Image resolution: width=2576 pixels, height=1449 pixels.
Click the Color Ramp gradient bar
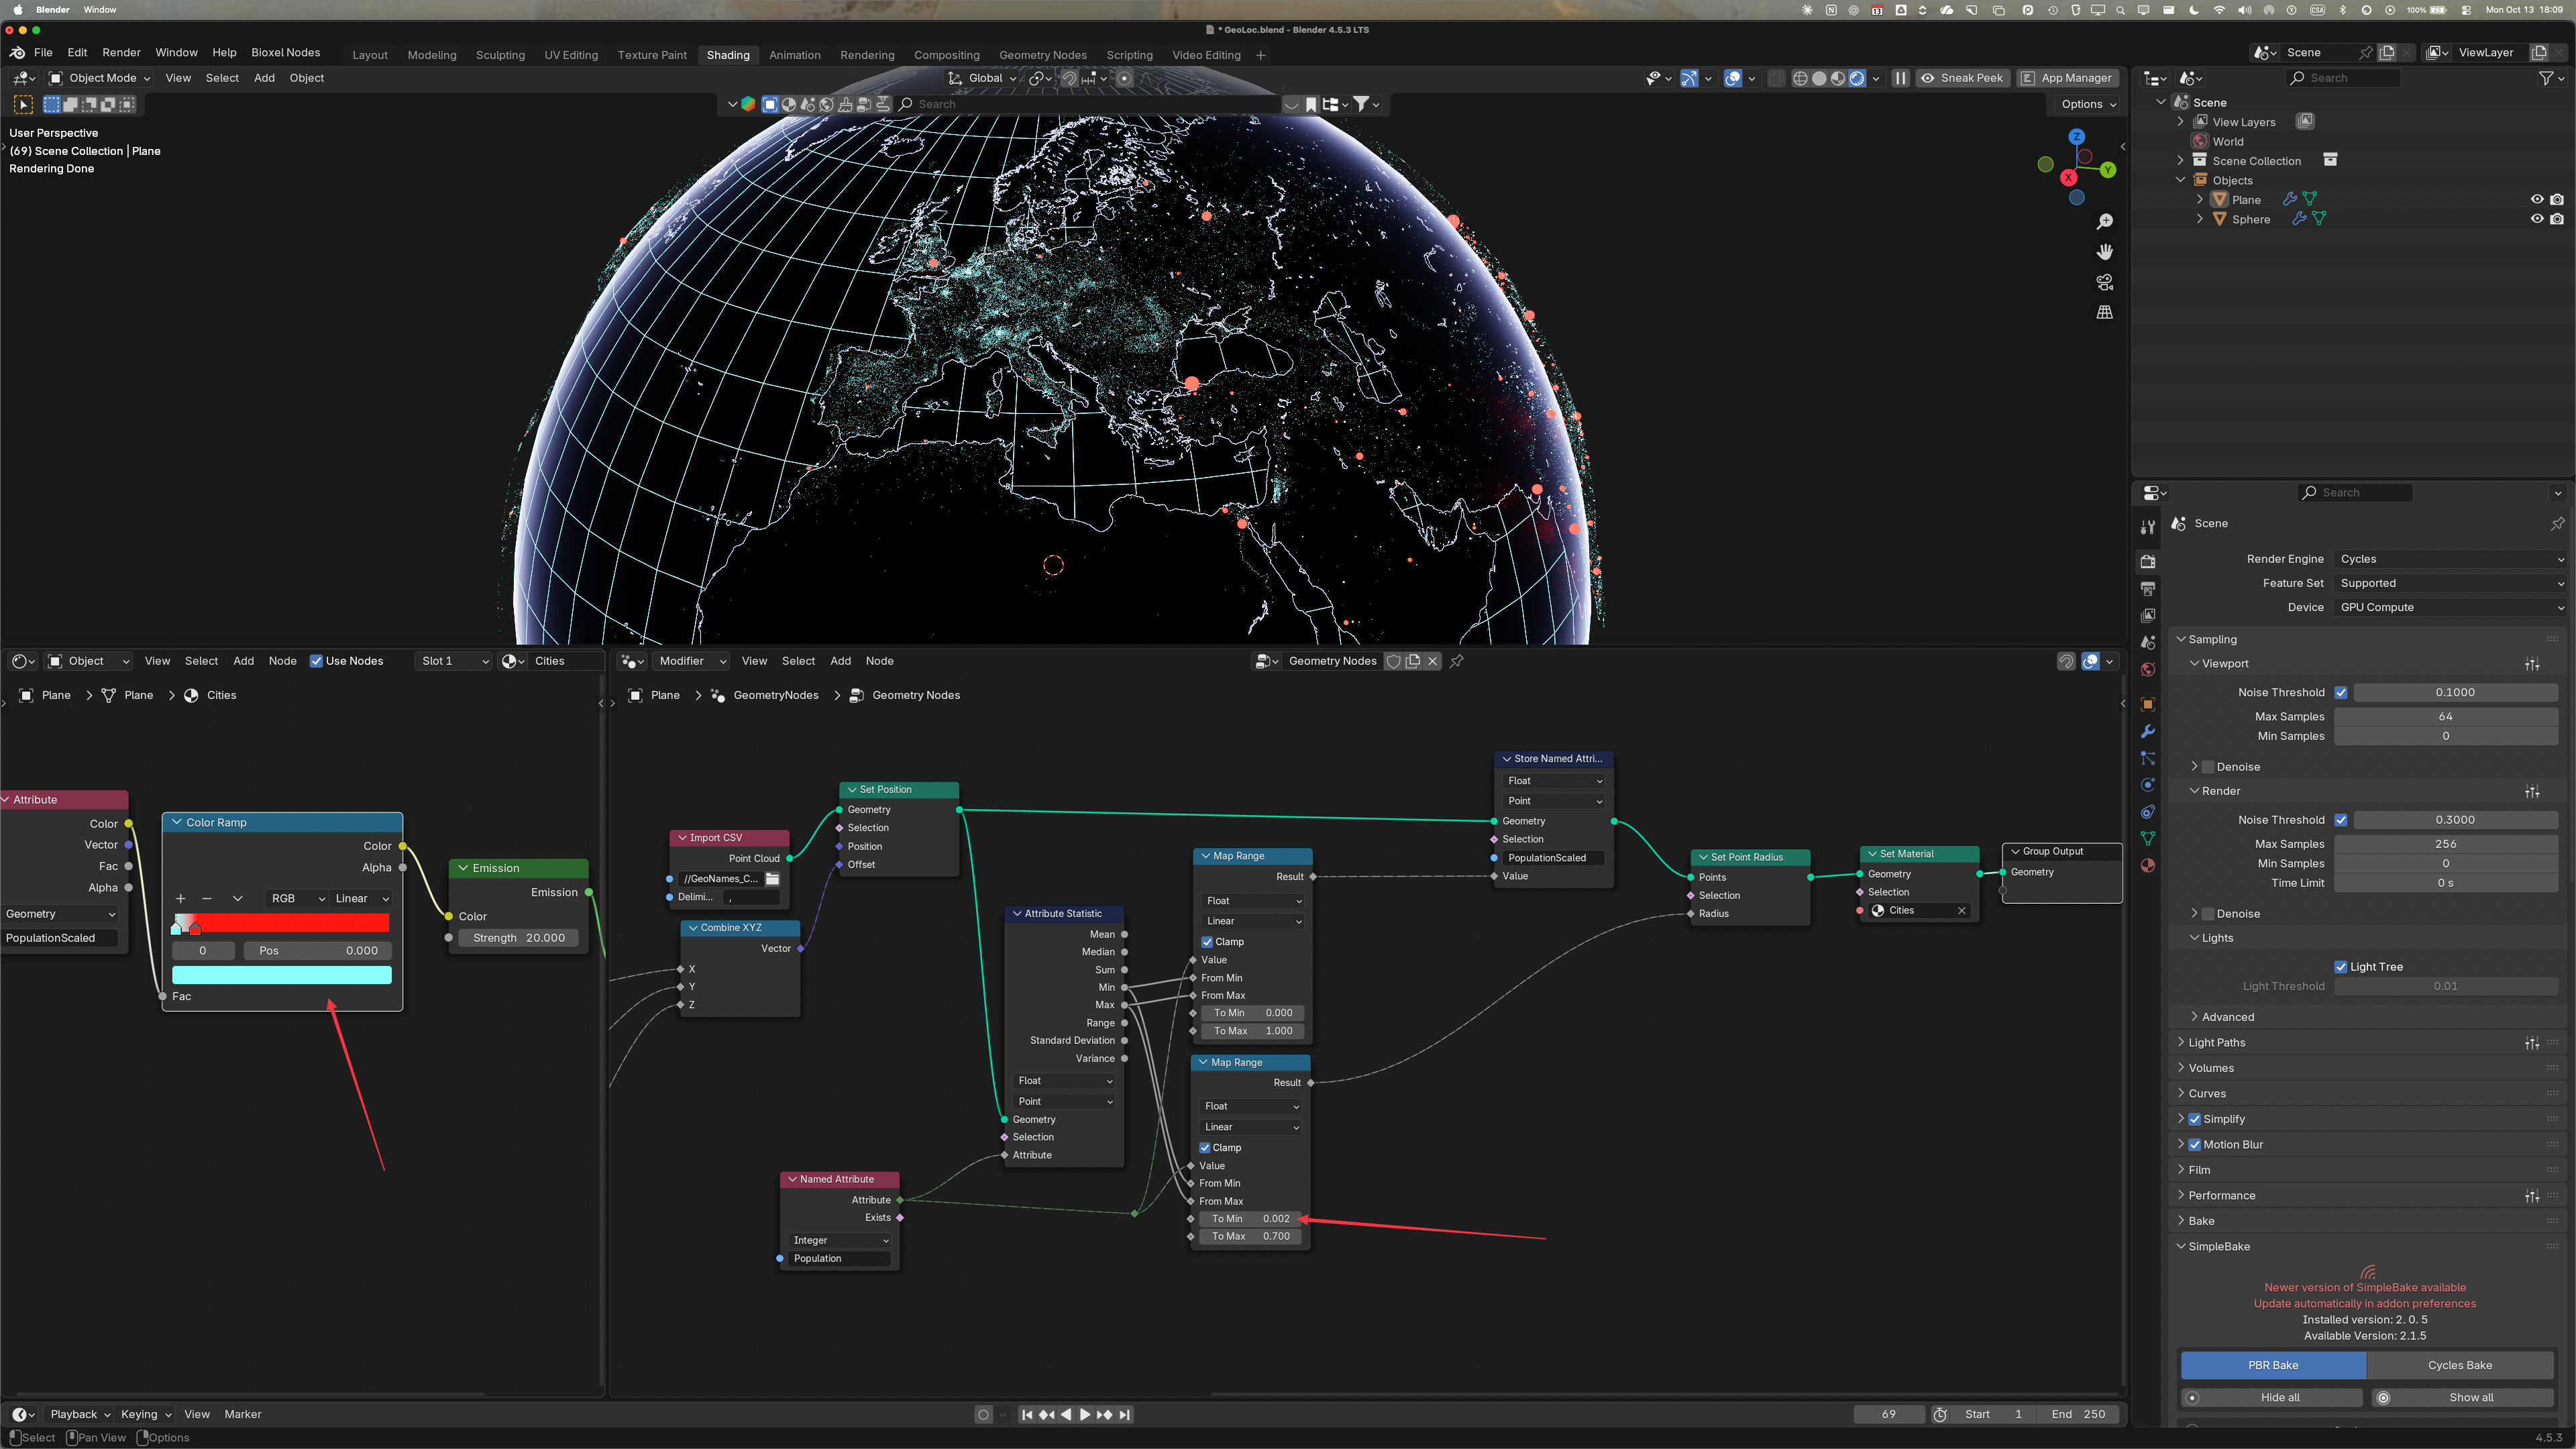click(282, 923)
